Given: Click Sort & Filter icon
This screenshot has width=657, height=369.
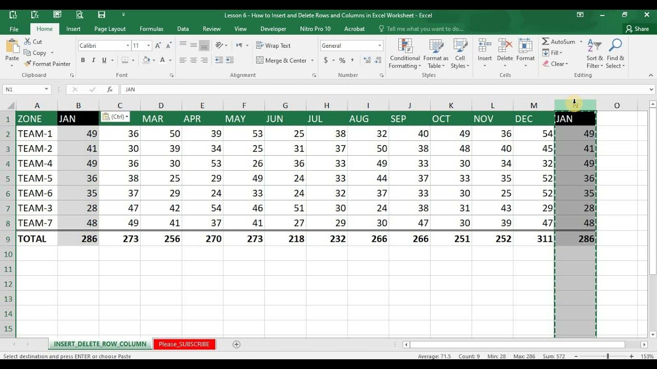Looking at the screenshot, I should (x=594, y=45).
